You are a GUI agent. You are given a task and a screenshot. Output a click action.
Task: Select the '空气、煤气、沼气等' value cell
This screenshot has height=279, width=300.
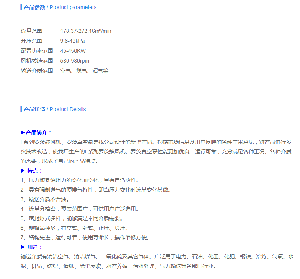coord(92,71)
